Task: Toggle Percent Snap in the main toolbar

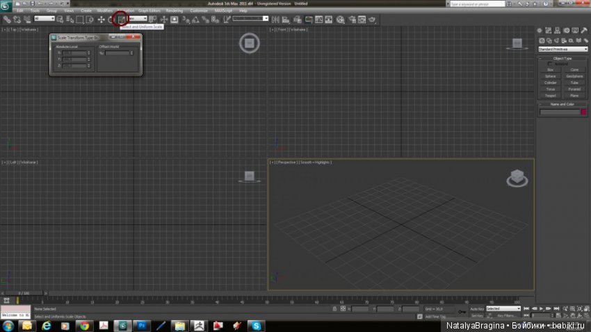Action: (x=205, y=19)
